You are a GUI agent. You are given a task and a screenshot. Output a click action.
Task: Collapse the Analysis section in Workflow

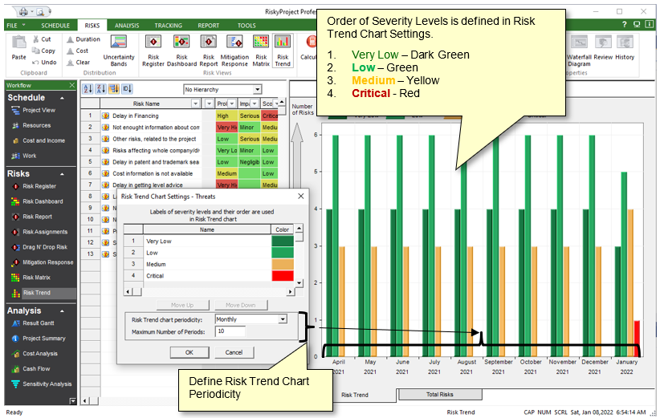pyautogui.click(x=63, y=311)
